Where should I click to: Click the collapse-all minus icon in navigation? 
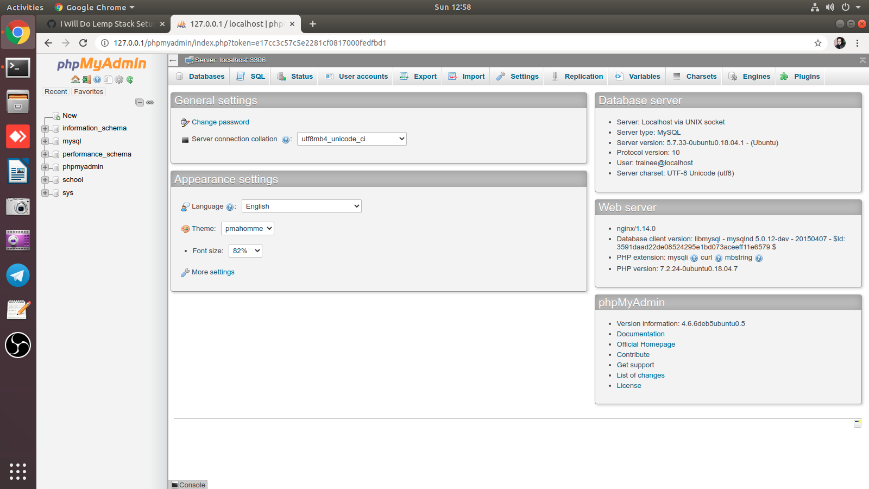[x=140, y=102]
